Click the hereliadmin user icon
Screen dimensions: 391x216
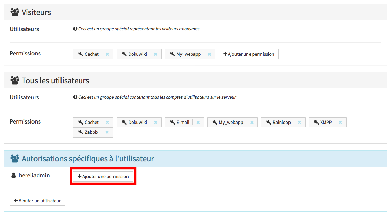tap(14, 176)
